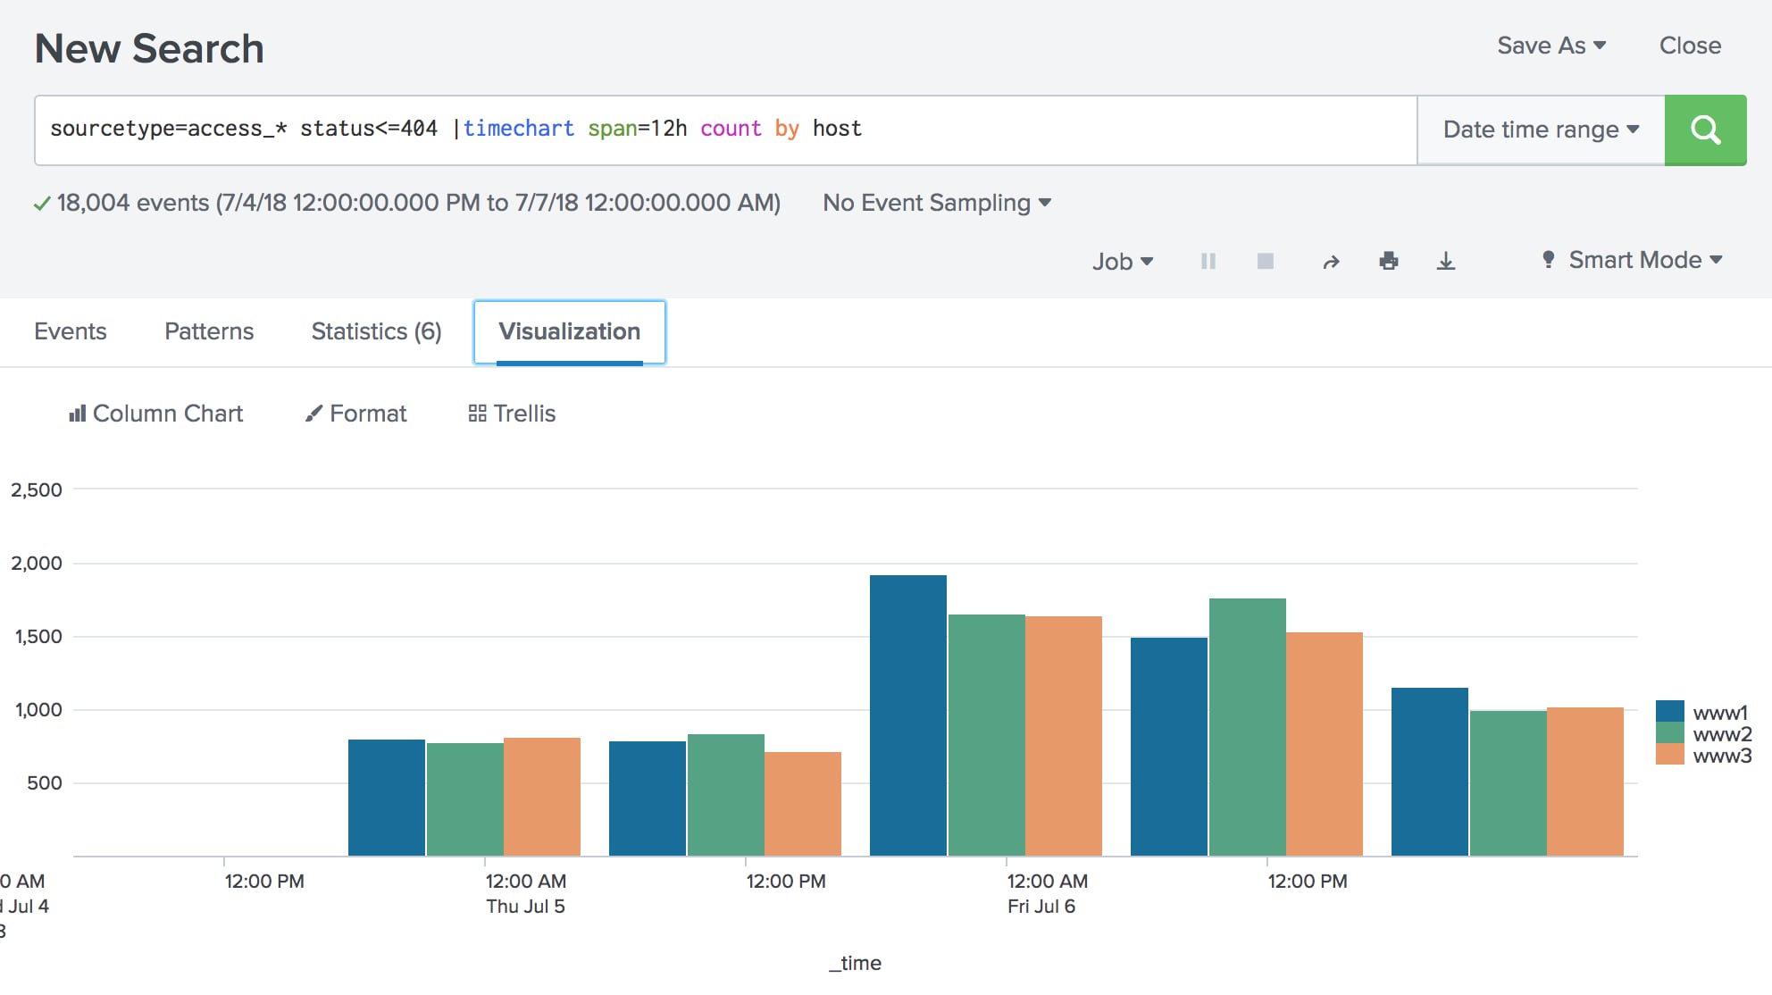This screenshot has height=995, width=1772.
Task: Expand the Smart Mode dropdown
Action: pos(1632,259)
